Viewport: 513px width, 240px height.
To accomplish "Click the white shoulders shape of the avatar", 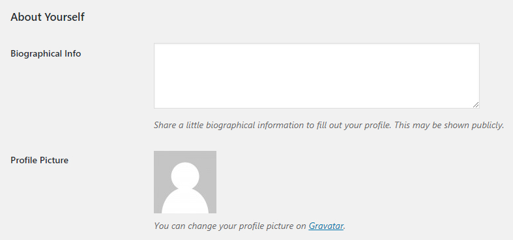I will pos(185,202).
